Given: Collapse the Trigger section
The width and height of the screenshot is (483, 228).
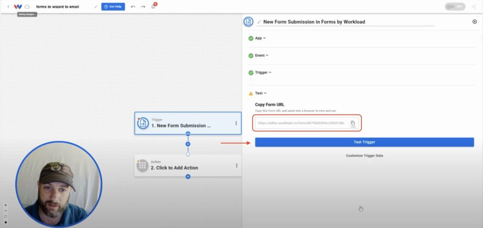Looking at the screenshot, I should (x=263, y=73).
